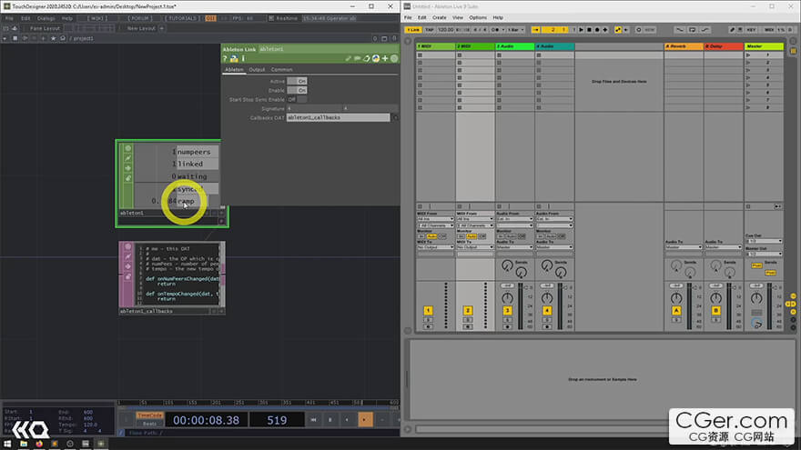The width and height of the screenshot is (801, 450).
Task: Open MIDI From dropdown on track 1
Action: coord(434,219)
